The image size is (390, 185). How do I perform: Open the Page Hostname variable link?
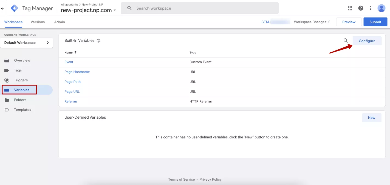[77, 72]
